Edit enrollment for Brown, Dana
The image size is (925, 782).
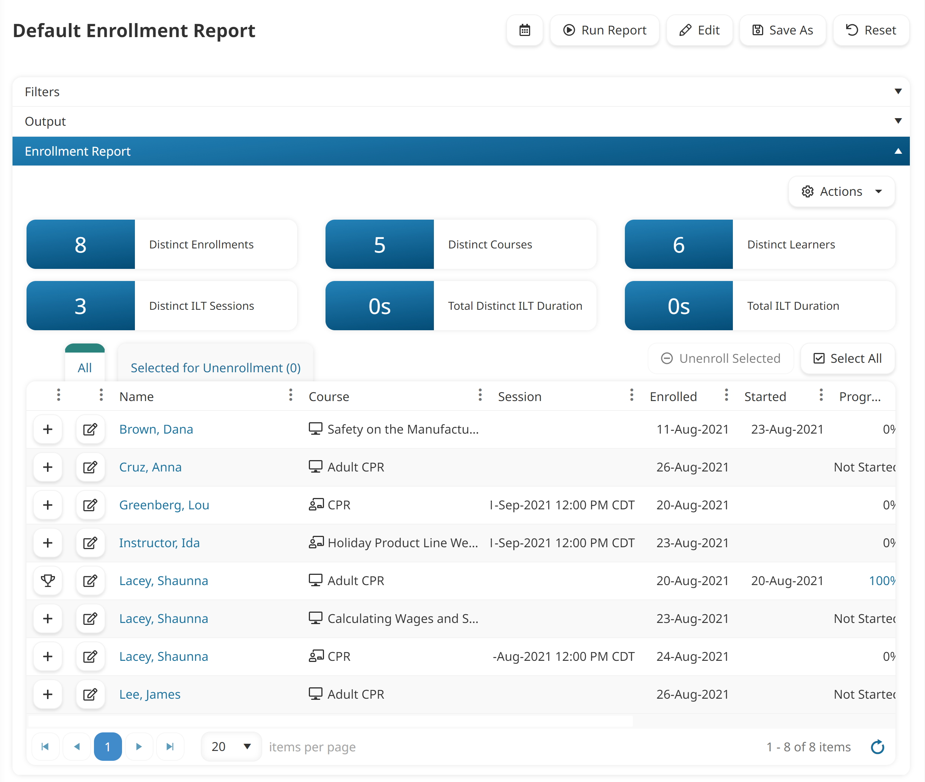click(x=90, y=429)
